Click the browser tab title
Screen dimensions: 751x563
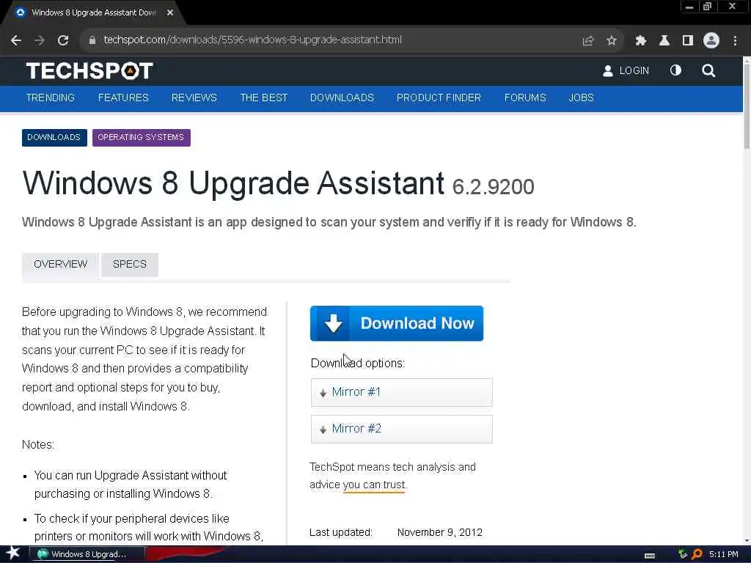tap(94, 13)
